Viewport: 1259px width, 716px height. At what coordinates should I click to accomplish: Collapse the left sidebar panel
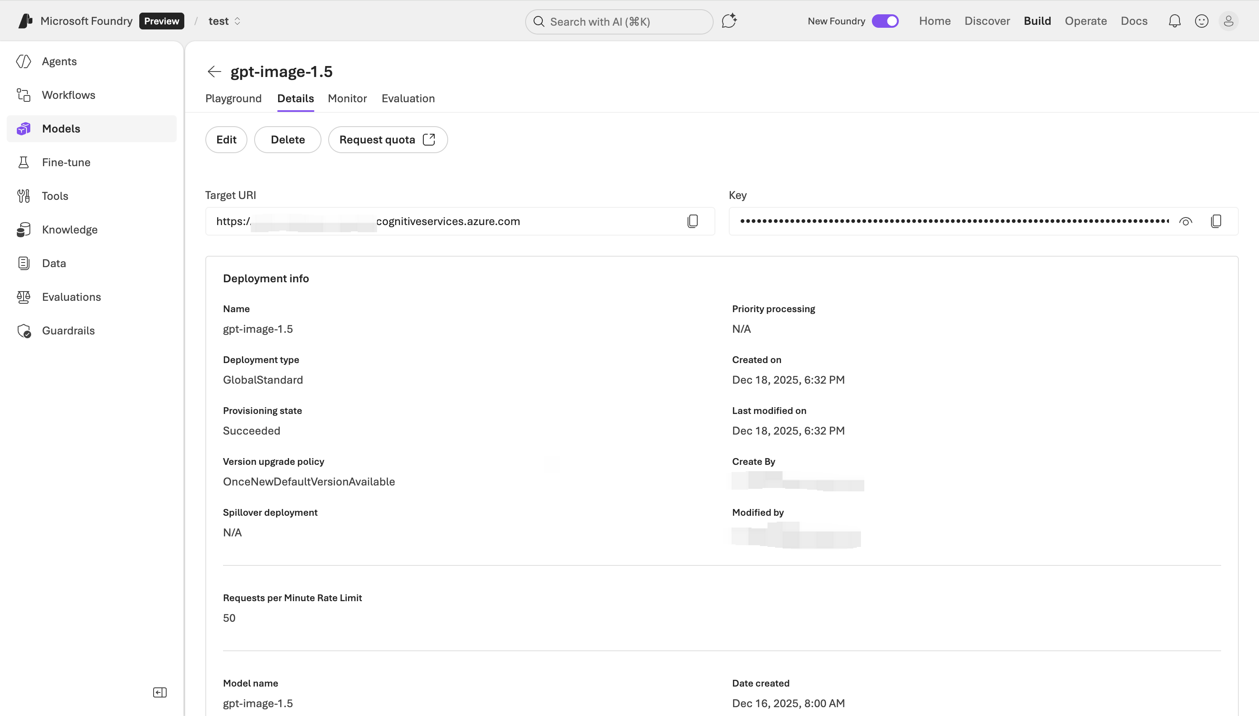click(160, 692)
